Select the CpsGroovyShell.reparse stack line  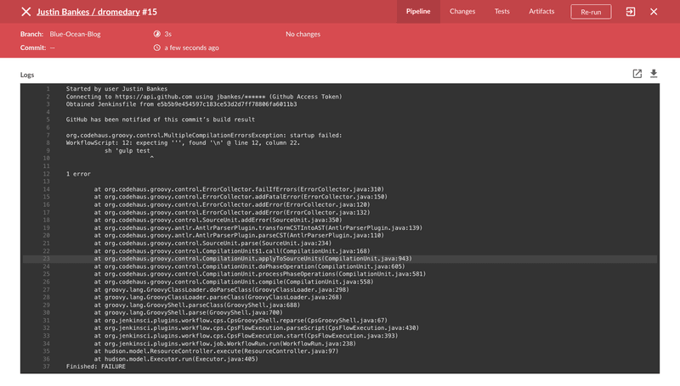tap(241, 321)
